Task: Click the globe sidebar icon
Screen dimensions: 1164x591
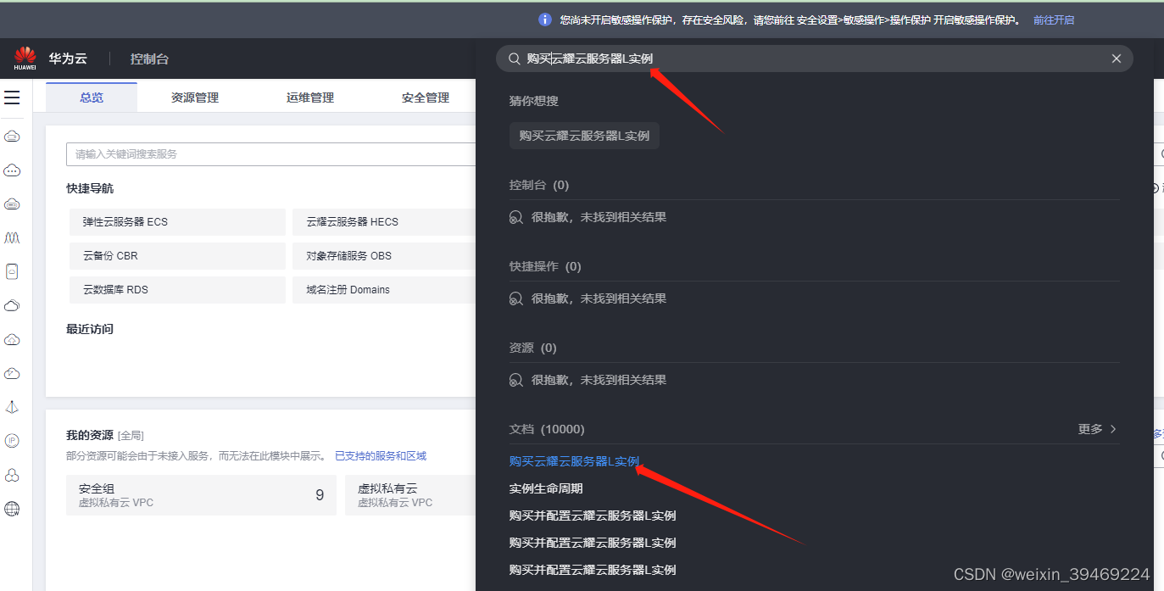Action: [x=12, y=509]
